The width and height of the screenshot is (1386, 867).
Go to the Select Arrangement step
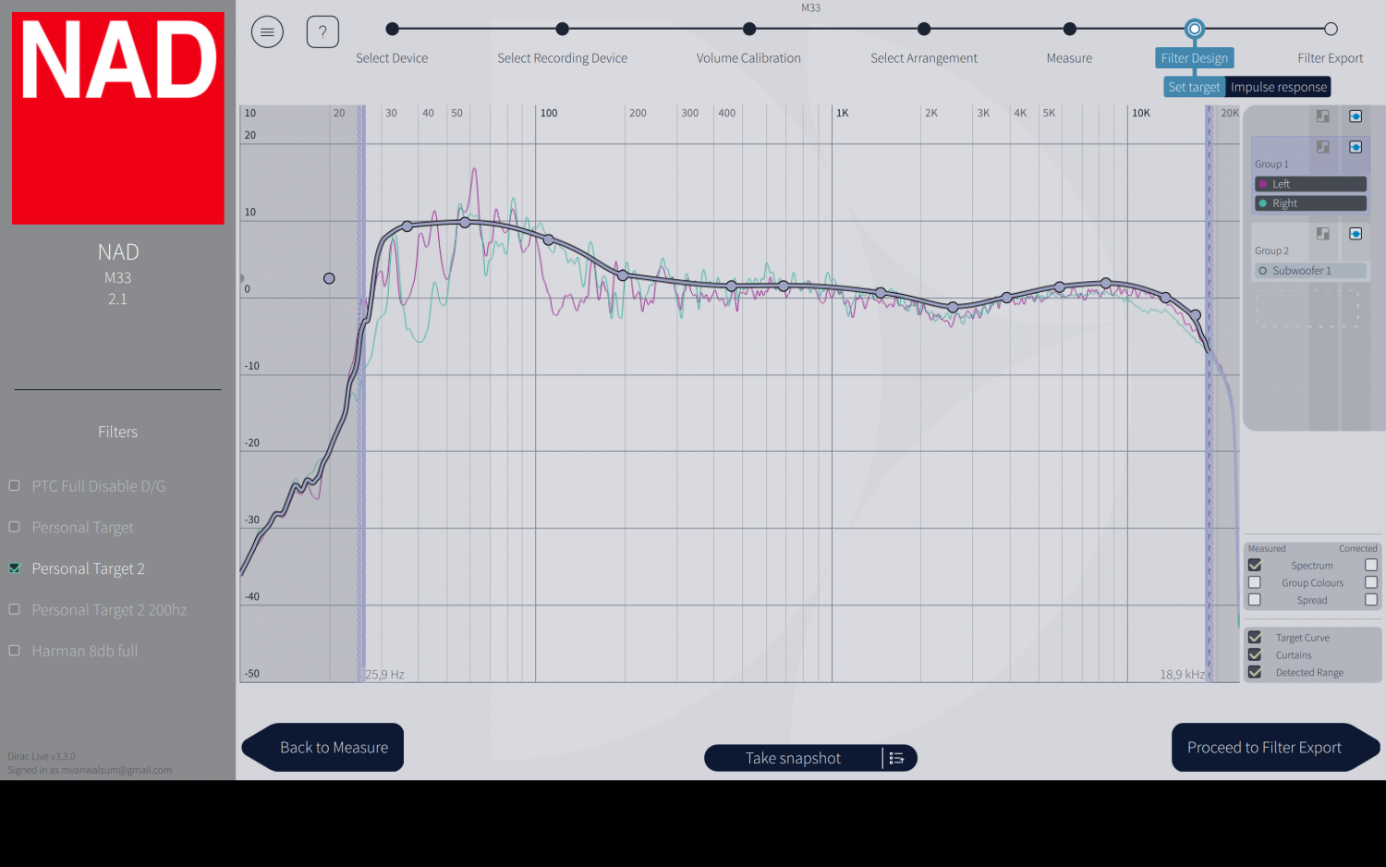(x=924, y=29)
